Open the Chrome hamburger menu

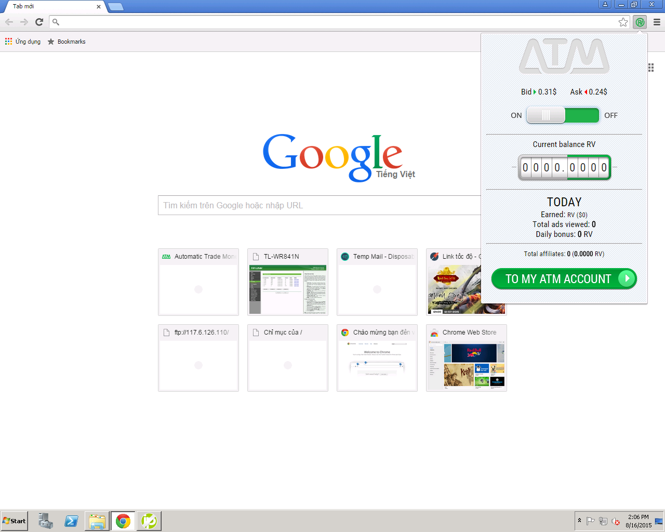click(657, 22)
